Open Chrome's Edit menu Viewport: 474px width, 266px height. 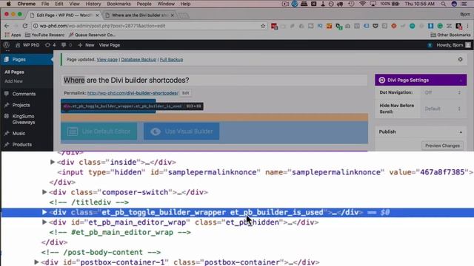pyautogui.click(x=59, y=4)
